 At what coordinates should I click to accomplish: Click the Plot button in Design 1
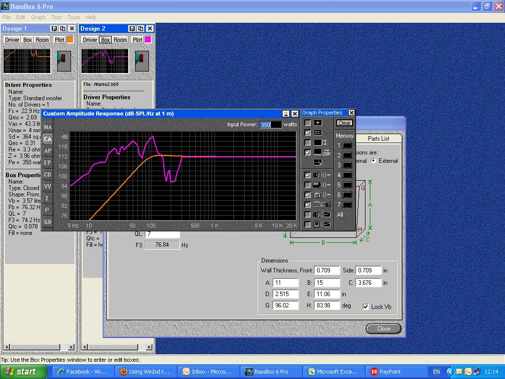(59, 39)
